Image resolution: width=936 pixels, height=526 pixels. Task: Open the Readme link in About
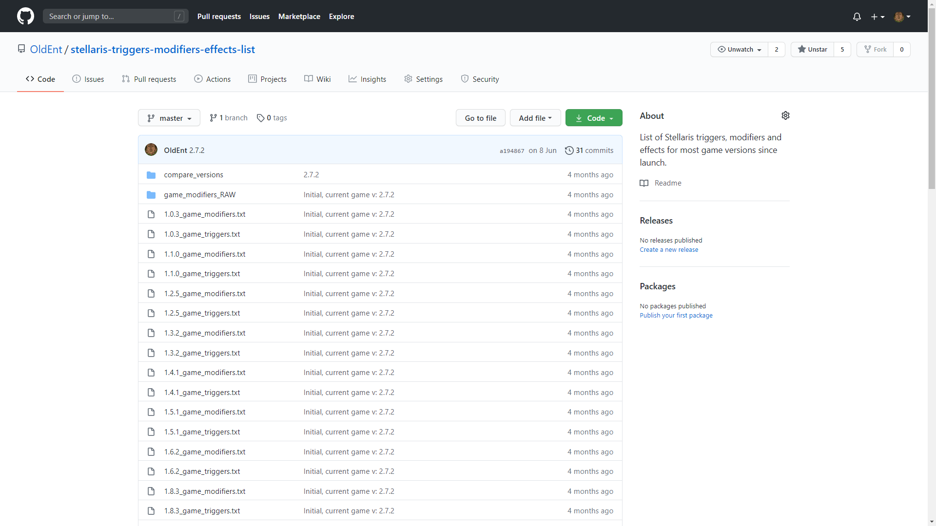(668, 183)
